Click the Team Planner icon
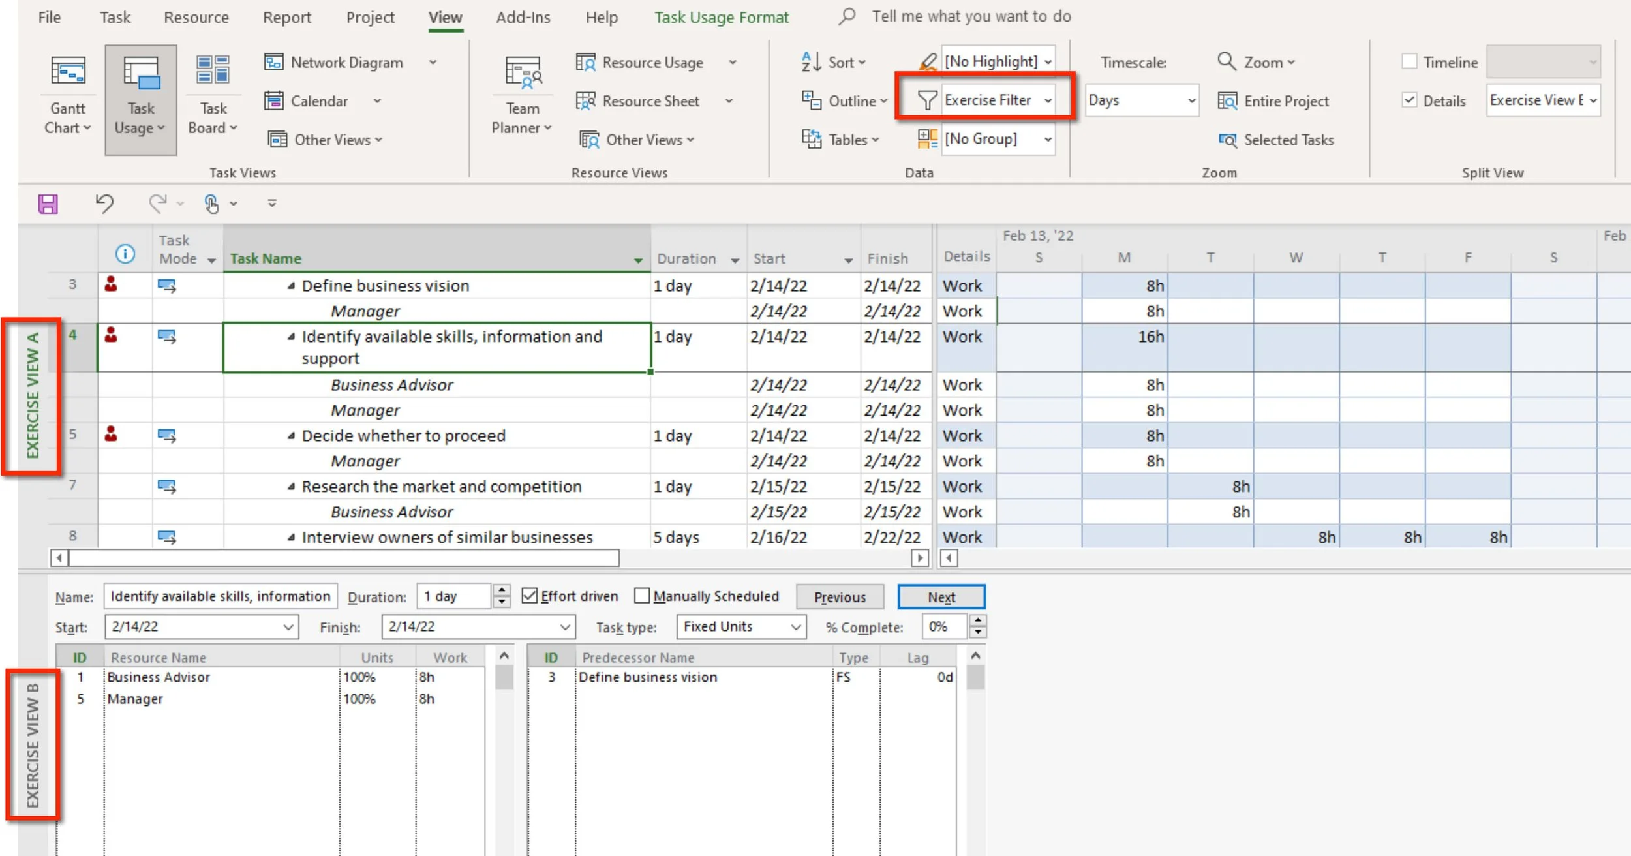The image size is (1631, 856). 523,72
